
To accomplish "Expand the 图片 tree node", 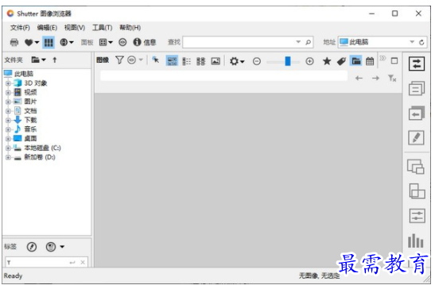I will (x=8, y=102).
